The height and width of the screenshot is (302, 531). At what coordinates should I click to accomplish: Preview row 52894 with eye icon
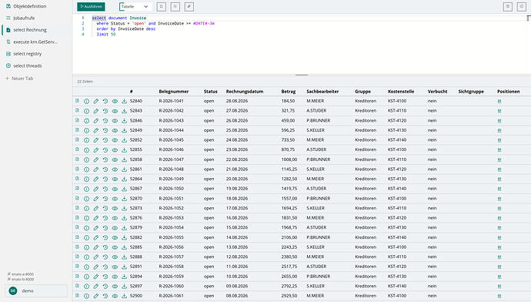(115, 277)
